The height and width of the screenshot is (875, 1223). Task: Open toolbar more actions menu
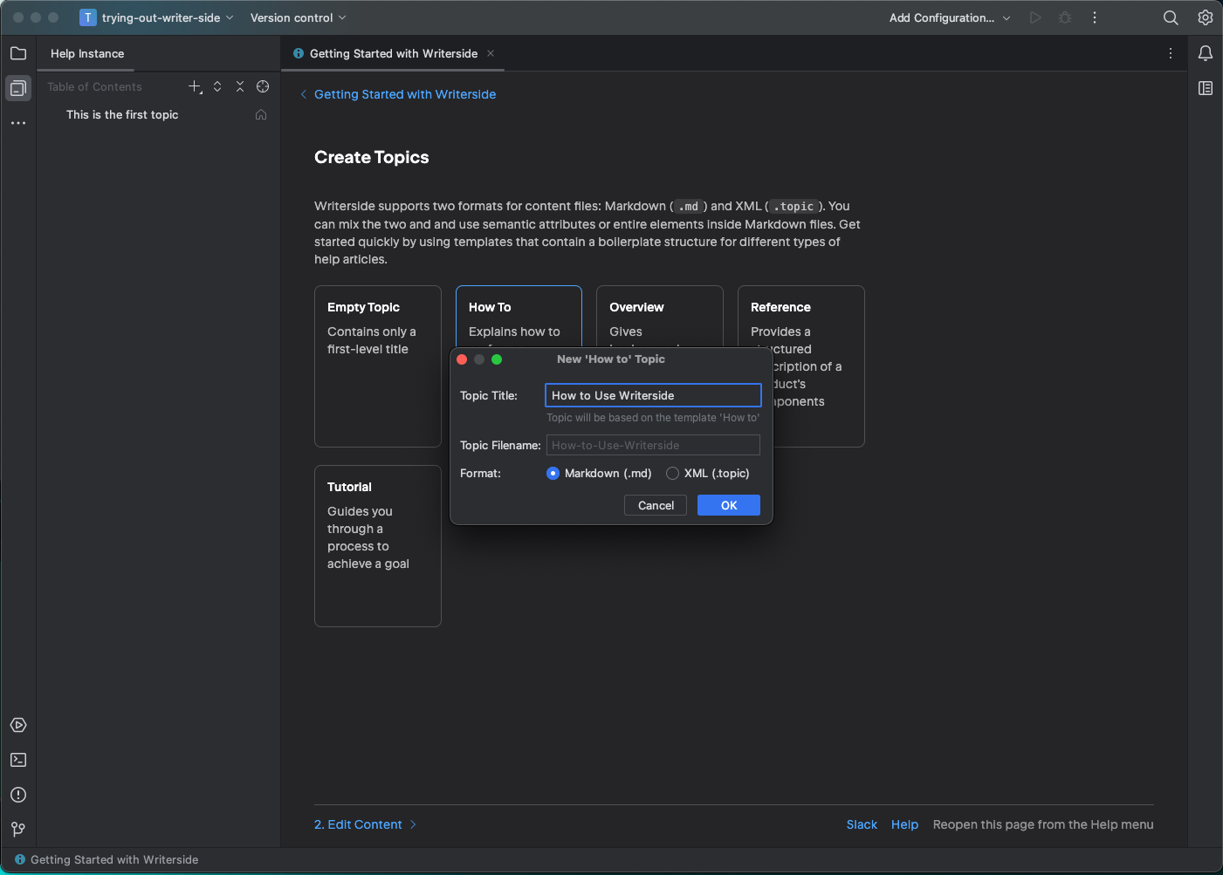[x=1095, y=17]
